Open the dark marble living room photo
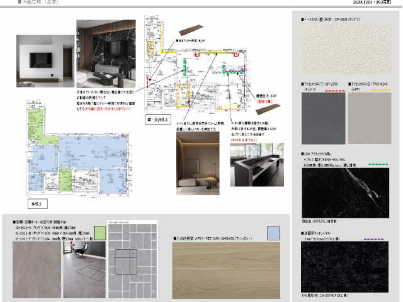The height and width of the screenshot is (302, 403). point(106,53)
